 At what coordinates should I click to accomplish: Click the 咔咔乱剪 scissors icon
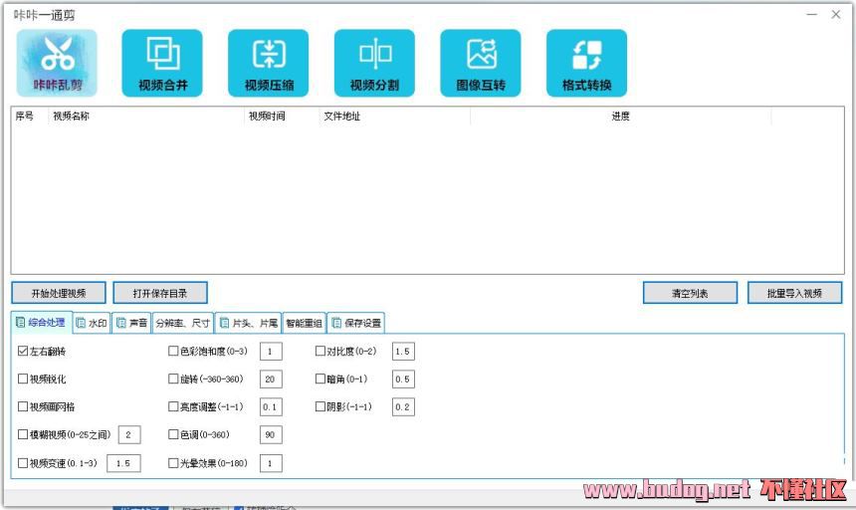pos(57,62)
